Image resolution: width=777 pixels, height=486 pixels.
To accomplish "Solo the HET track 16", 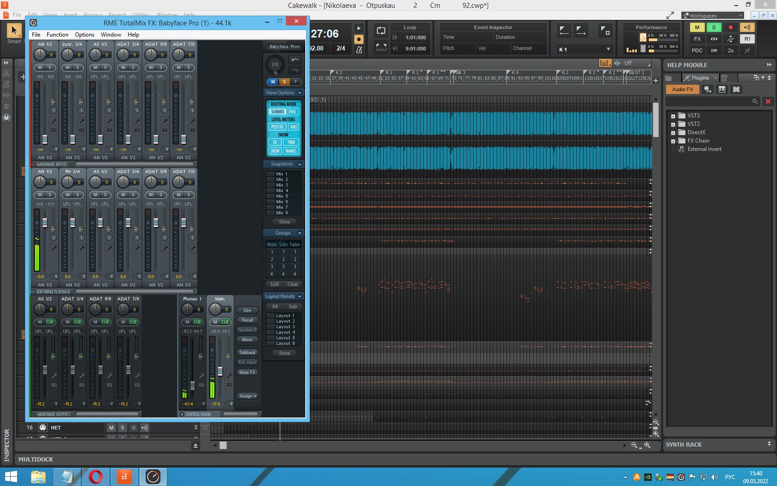I will pyautogui.click(x=123, y=428).
